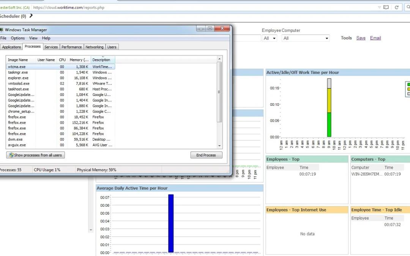The image size is (410, 256).
Task: Select the GoogleUpdate row using 1,084 K
Action: tap(61, 94)
